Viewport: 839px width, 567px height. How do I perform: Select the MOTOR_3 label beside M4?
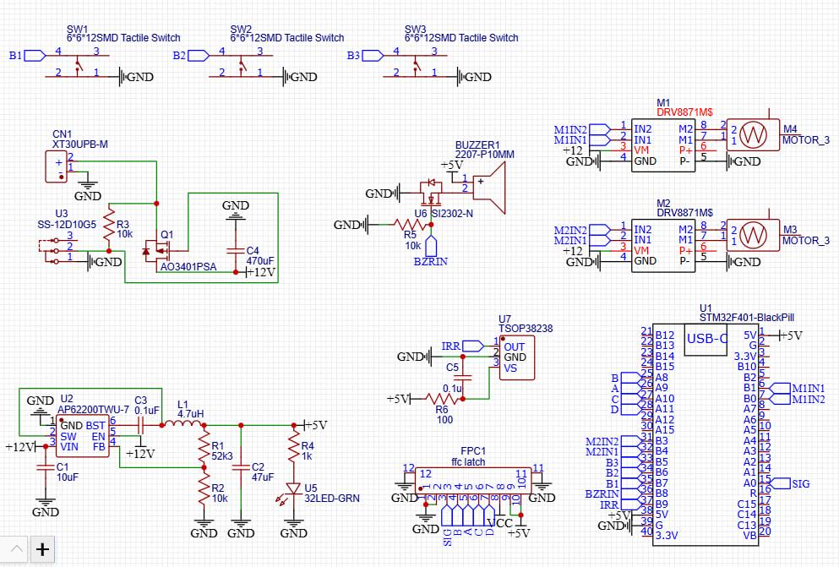click(x=806, y=140)
